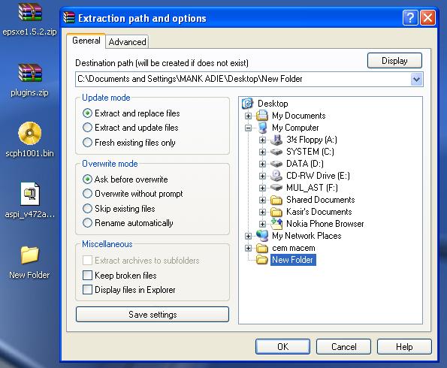Screen dimensions: 447x368
Task: Click the SYSTEM (C:) drive icon
Action: coord(276,152)
